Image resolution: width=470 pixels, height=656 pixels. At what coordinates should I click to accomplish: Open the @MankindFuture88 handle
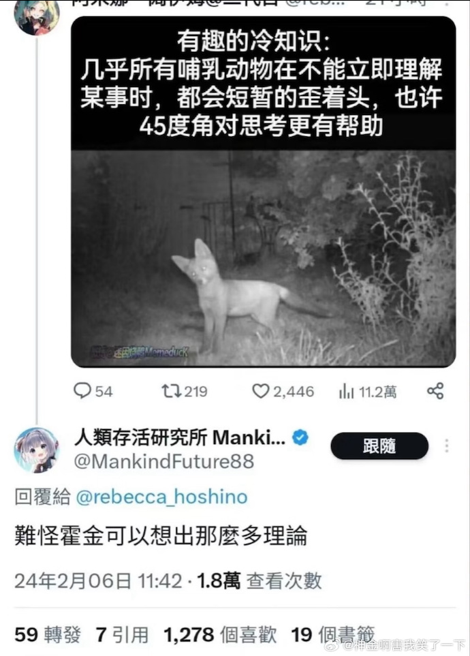pyautogui.click(x=164, y=461)
